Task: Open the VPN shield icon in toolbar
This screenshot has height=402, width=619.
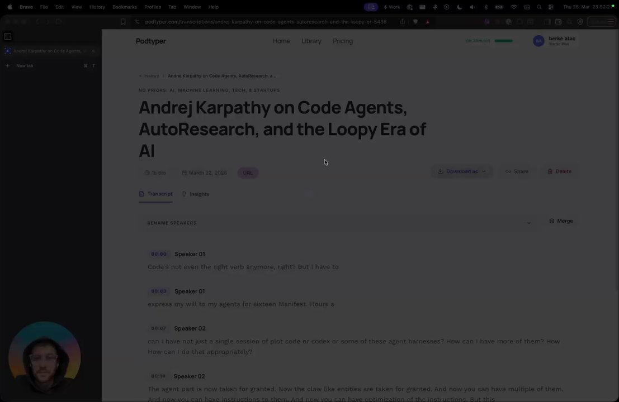Action: coord(580,22)
